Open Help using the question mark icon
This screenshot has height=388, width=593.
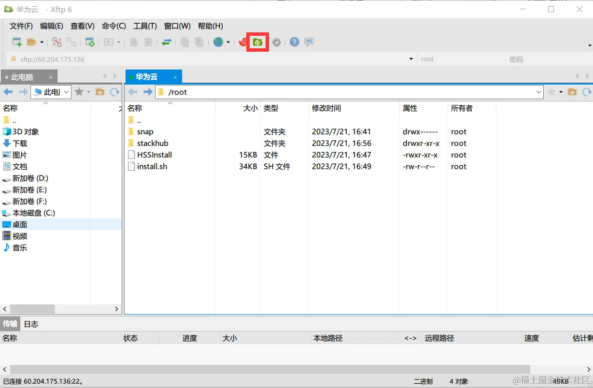[x=294, y=42]
